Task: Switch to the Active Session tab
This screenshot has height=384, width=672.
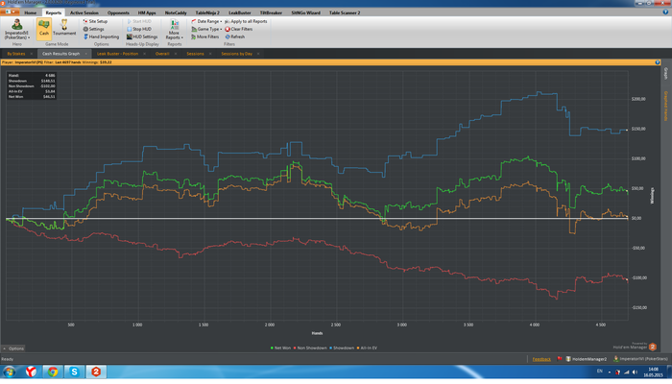Action: pyautogui.click(x=84, y=12)
